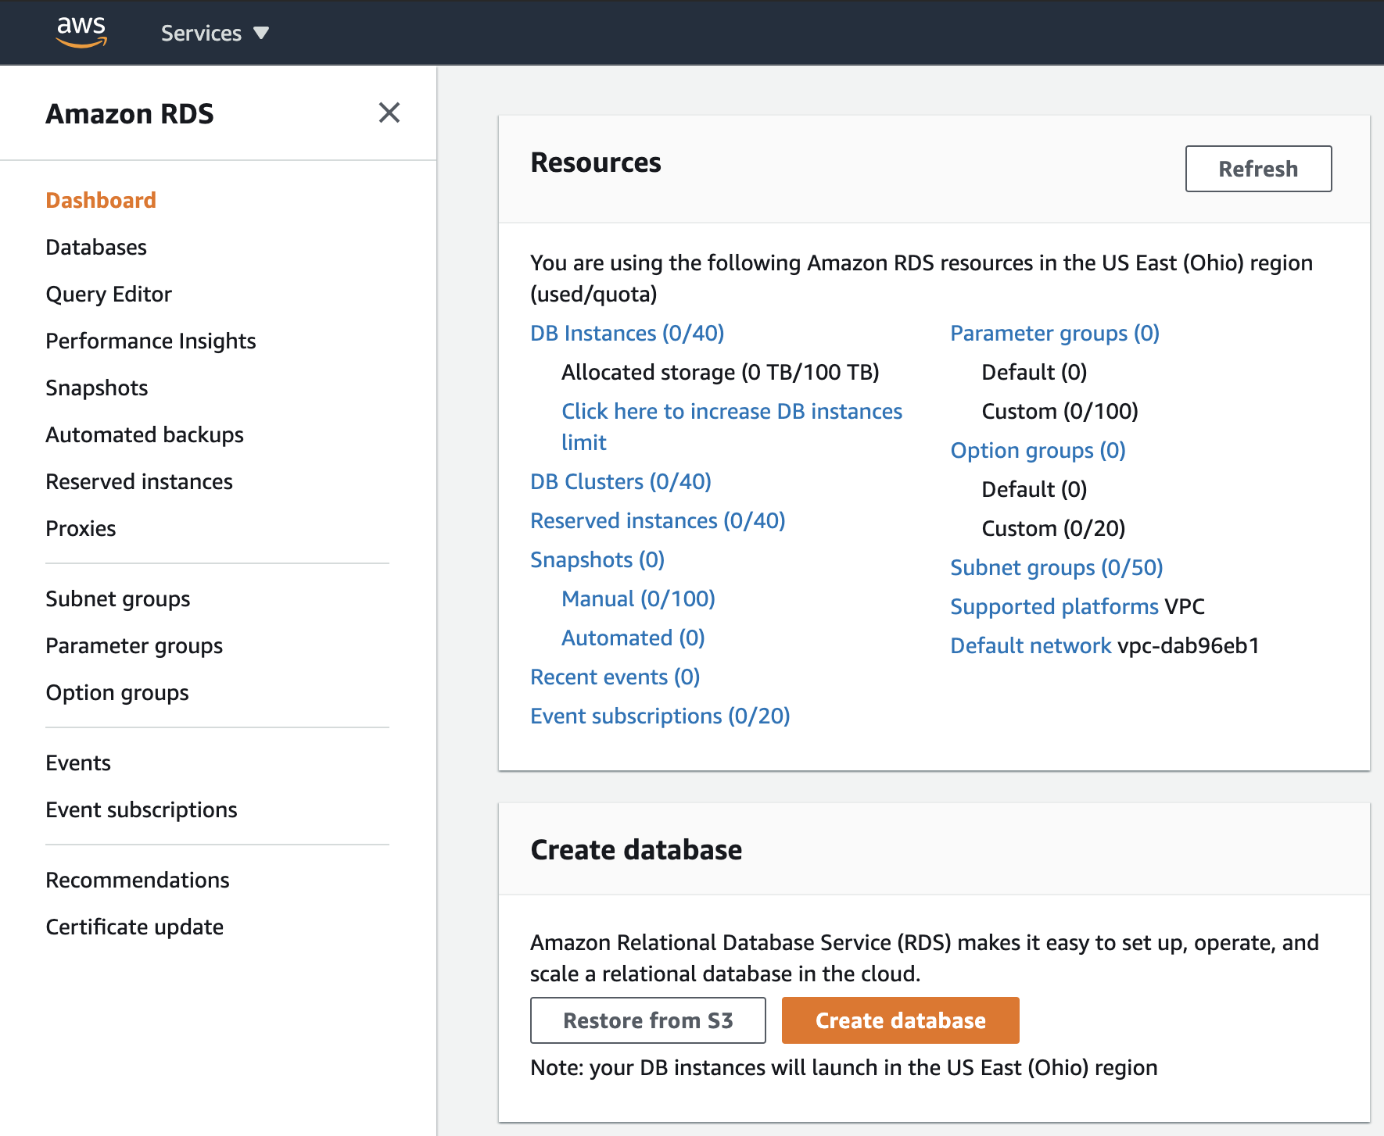This screenshot has width=1384, height=1136.
Task: View Snapshots from the sidebar
Action: 96,388
